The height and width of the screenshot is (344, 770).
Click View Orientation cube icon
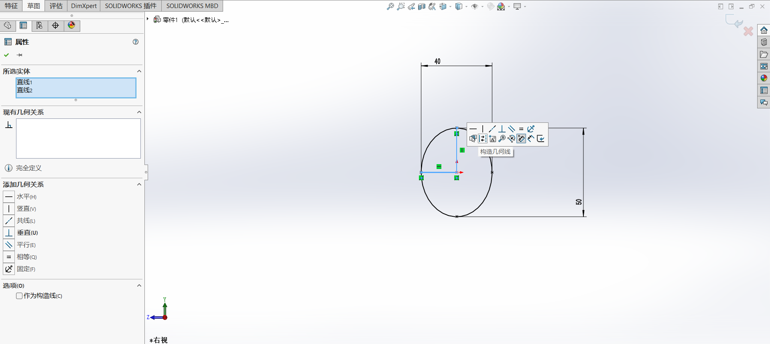pos(443,6)
